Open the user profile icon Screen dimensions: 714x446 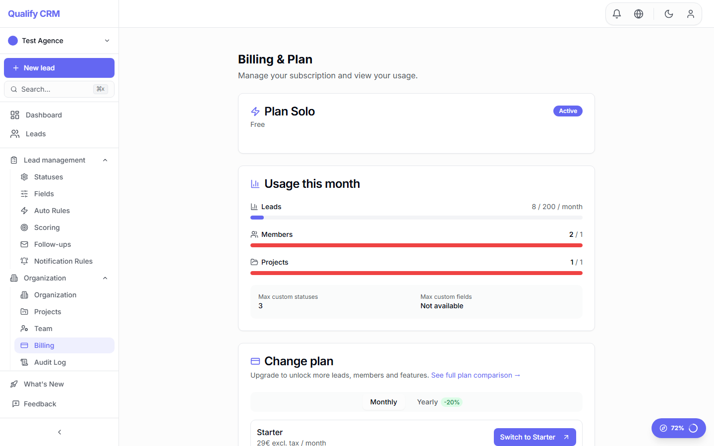click(691, 13)
